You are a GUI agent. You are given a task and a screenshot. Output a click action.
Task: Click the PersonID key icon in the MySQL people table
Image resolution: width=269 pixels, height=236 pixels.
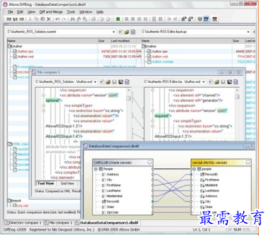coord(202,175)
